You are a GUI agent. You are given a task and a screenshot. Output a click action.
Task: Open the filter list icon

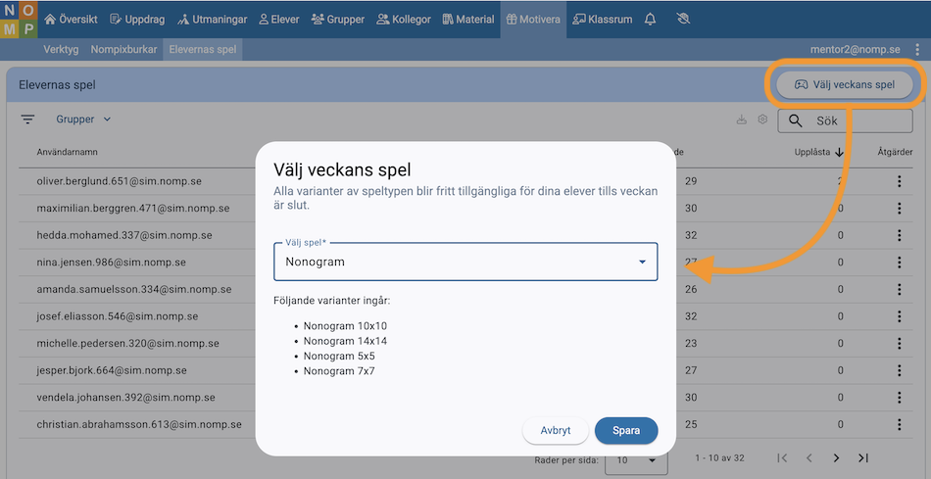pos(28,120)
